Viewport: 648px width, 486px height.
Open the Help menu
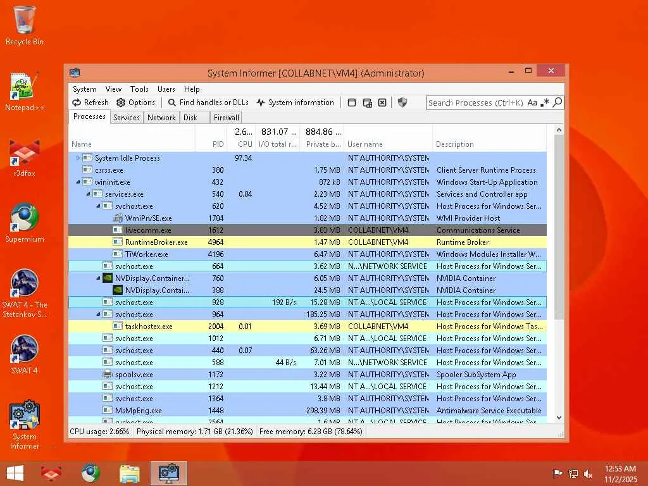[192, 89]
